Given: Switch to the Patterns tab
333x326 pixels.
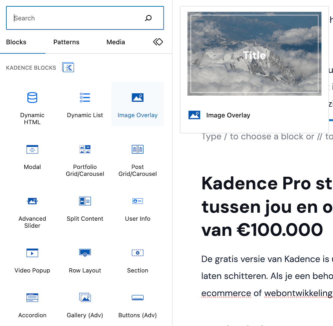Looking at the screenshot, I should point(66,42).
